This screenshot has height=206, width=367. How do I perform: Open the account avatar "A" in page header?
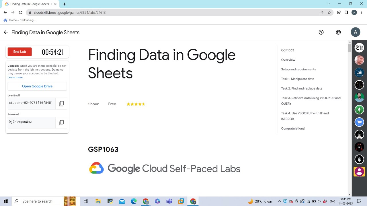356,32
